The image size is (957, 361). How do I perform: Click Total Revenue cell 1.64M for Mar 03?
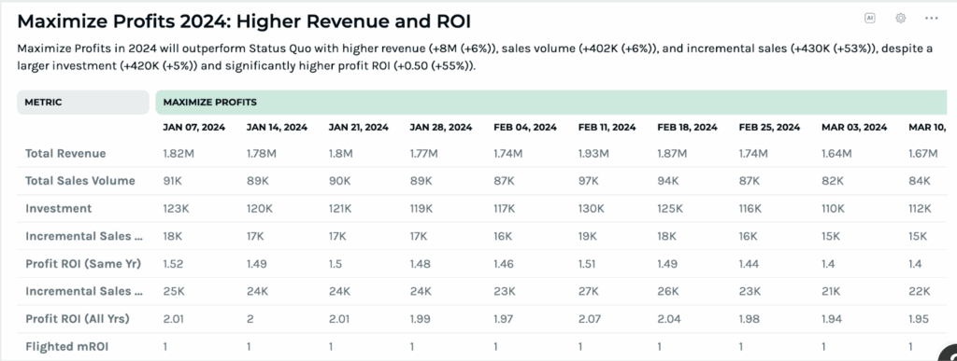point(836,154)
